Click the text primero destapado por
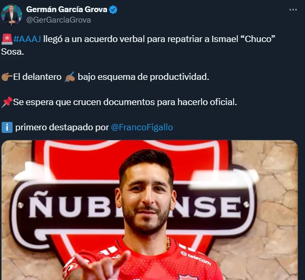The height and width of the screenshot is (280, 305). 62,127
